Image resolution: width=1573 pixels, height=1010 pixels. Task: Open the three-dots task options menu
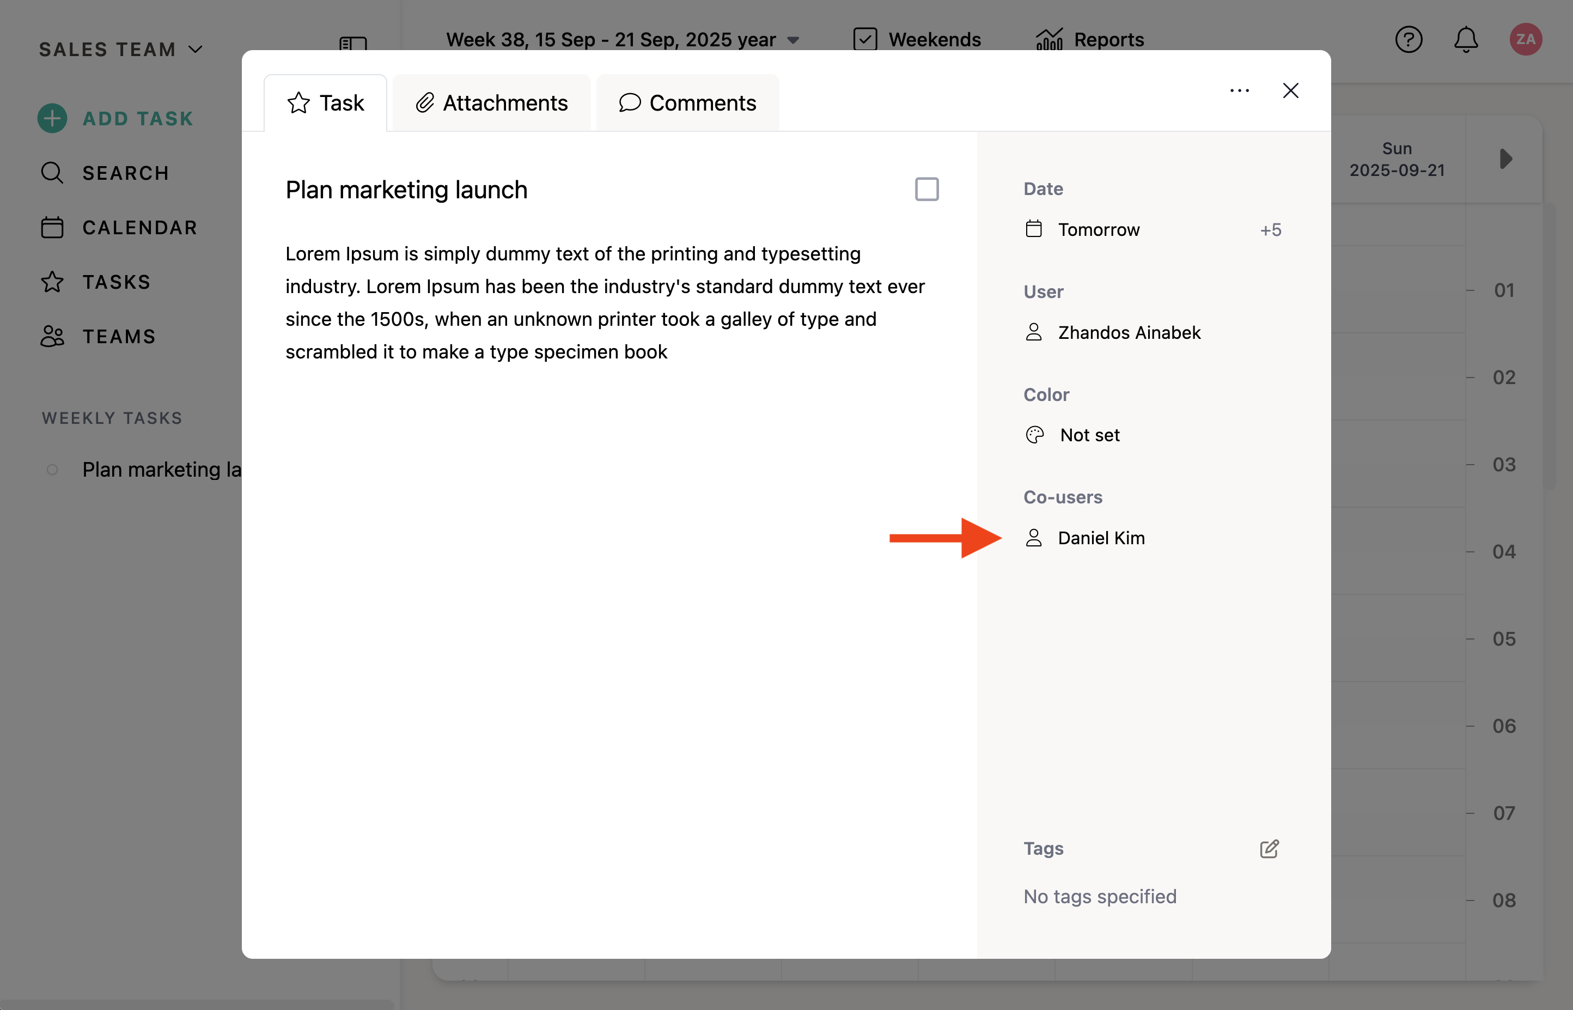point(1239,90)
